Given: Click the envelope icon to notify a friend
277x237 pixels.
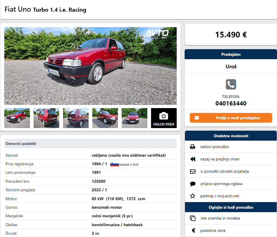Looking at the screenshot, I should pyautogui.click(x=193, y=172).
